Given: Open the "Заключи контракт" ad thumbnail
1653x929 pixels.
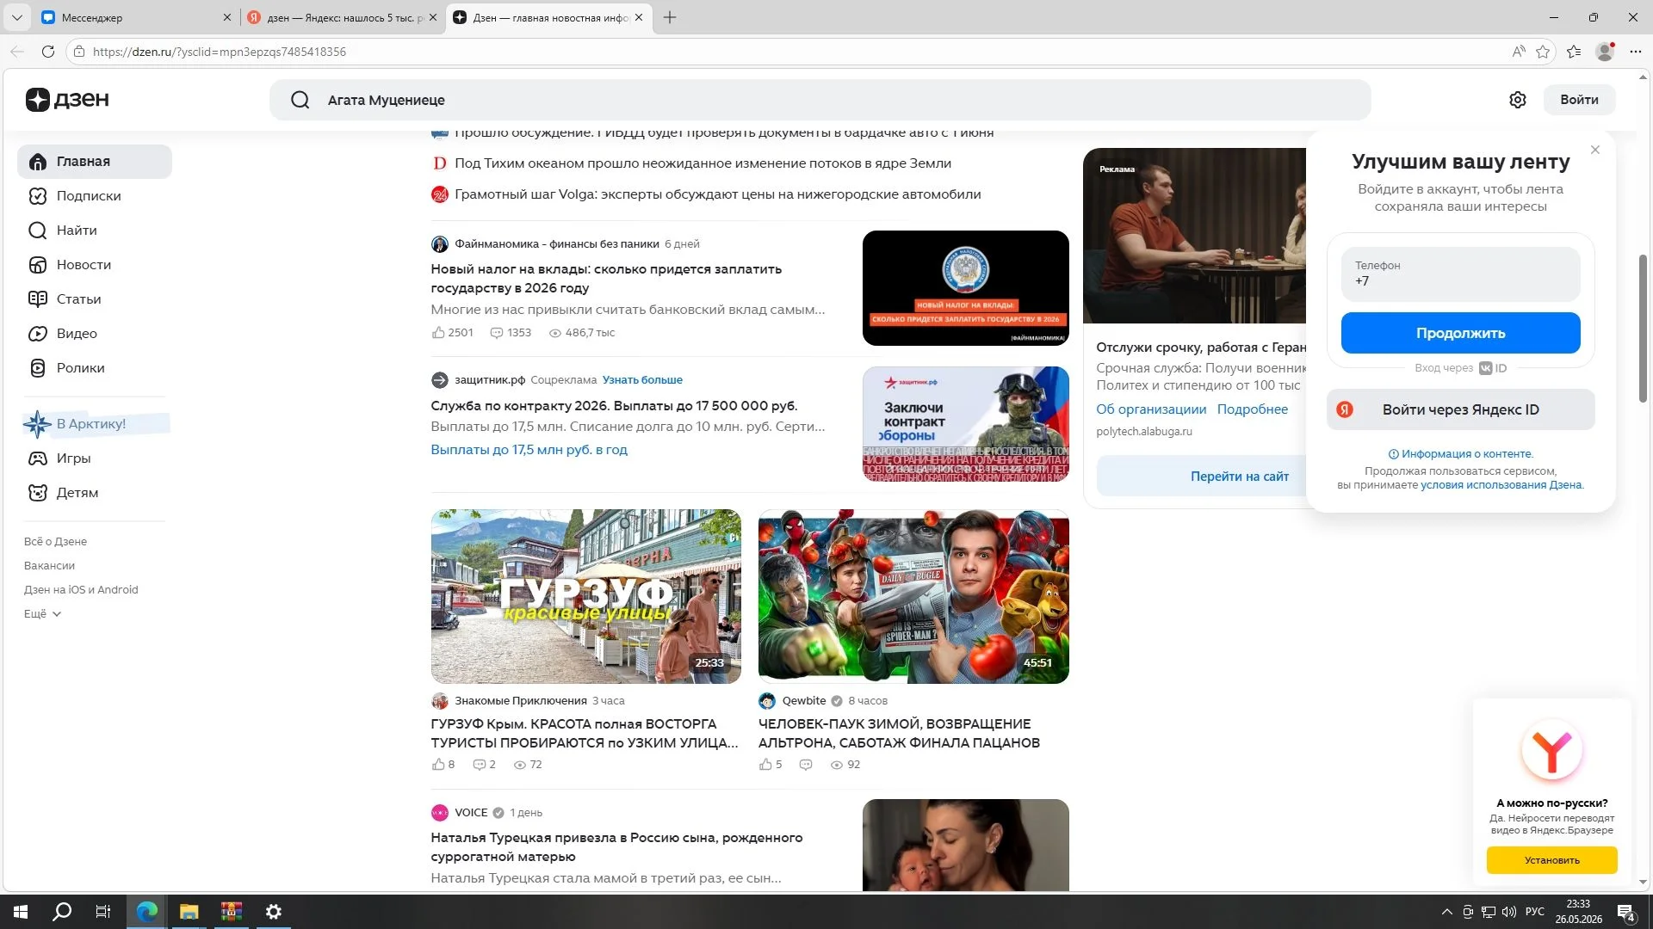Looking at the screenshot, I should pyautogui.click(x=965, y=424).
